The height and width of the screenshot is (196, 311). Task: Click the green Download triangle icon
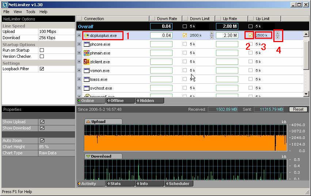88,156
